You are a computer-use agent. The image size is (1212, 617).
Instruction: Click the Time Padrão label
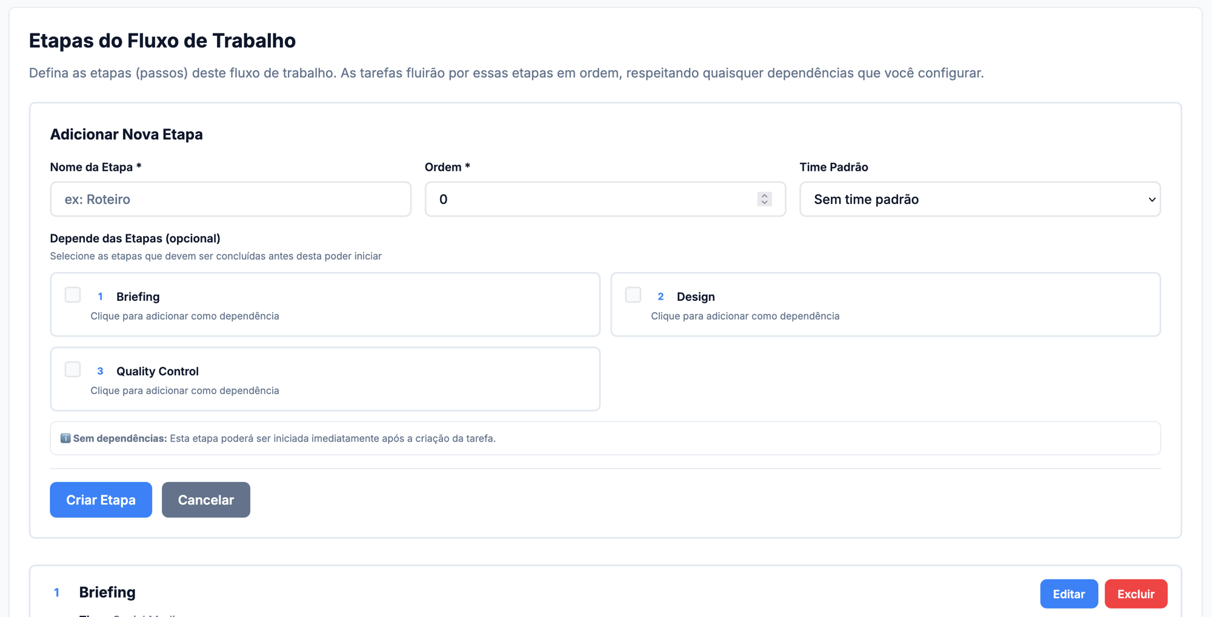coord(834,167)
